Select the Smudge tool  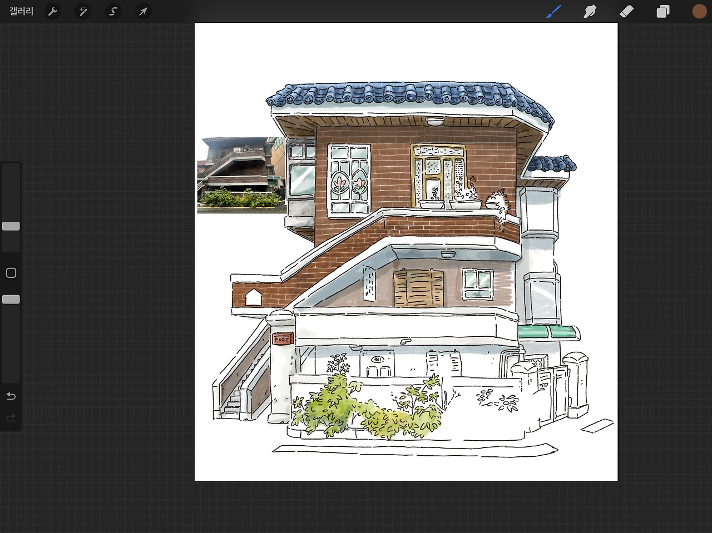[x=590, y=11]
